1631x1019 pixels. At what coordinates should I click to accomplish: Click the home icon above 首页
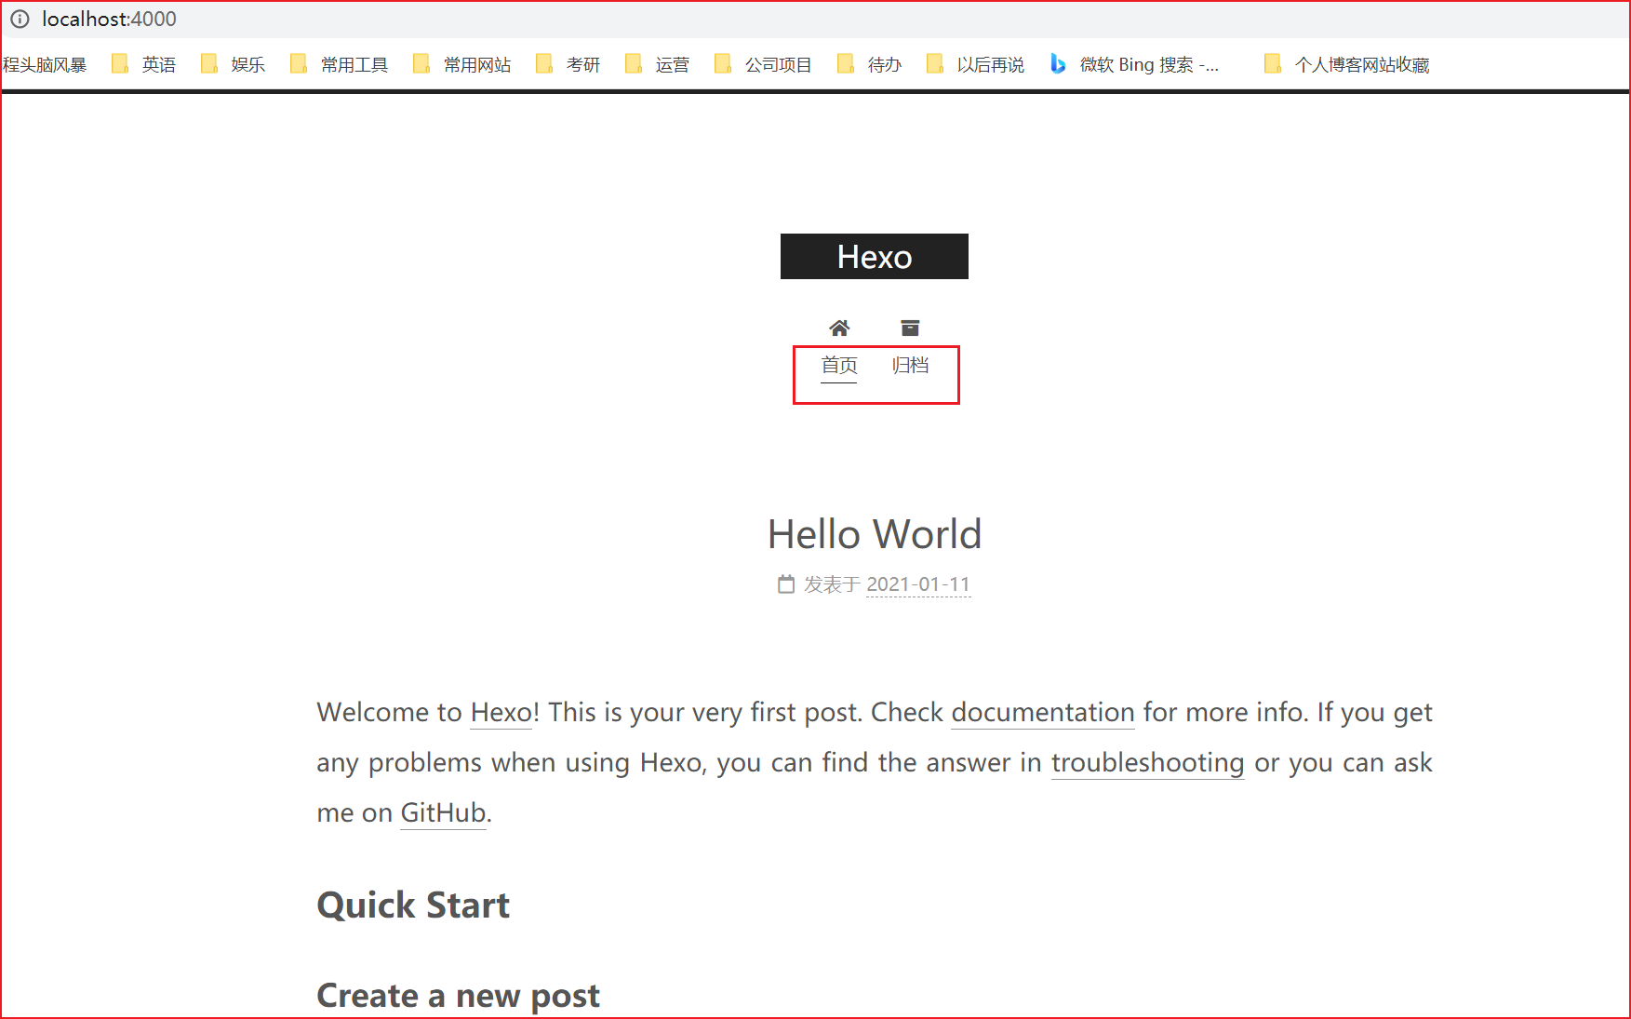839,328
